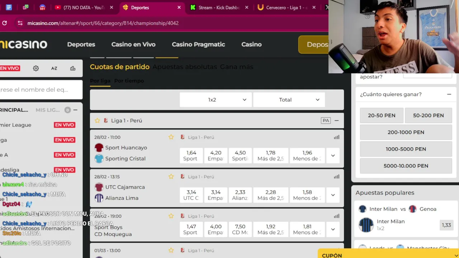Viewport: 459px width, 258px height.
Task: Favorite the UTC Cajamarca vs Alianza Lima match
Action: (171, 176)
